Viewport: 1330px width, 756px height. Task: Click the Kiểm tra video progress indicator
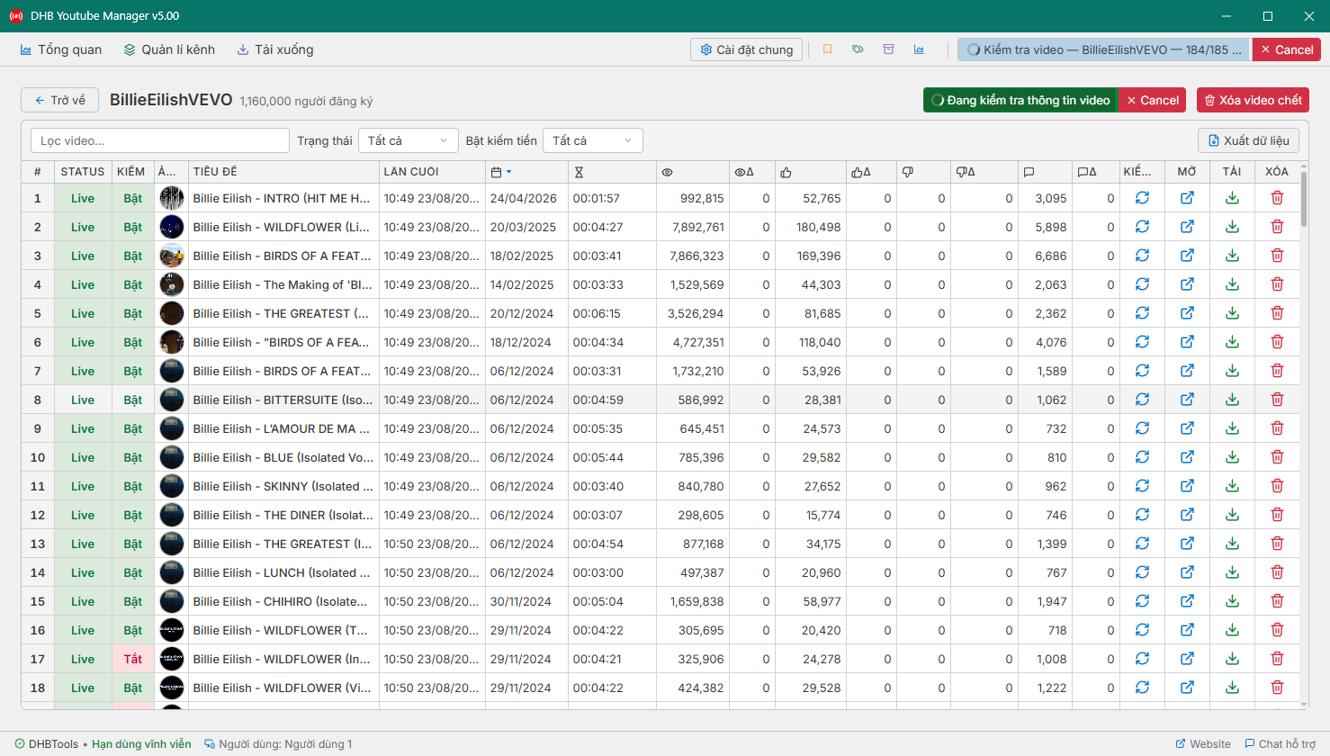click(x=1103, y=49)
